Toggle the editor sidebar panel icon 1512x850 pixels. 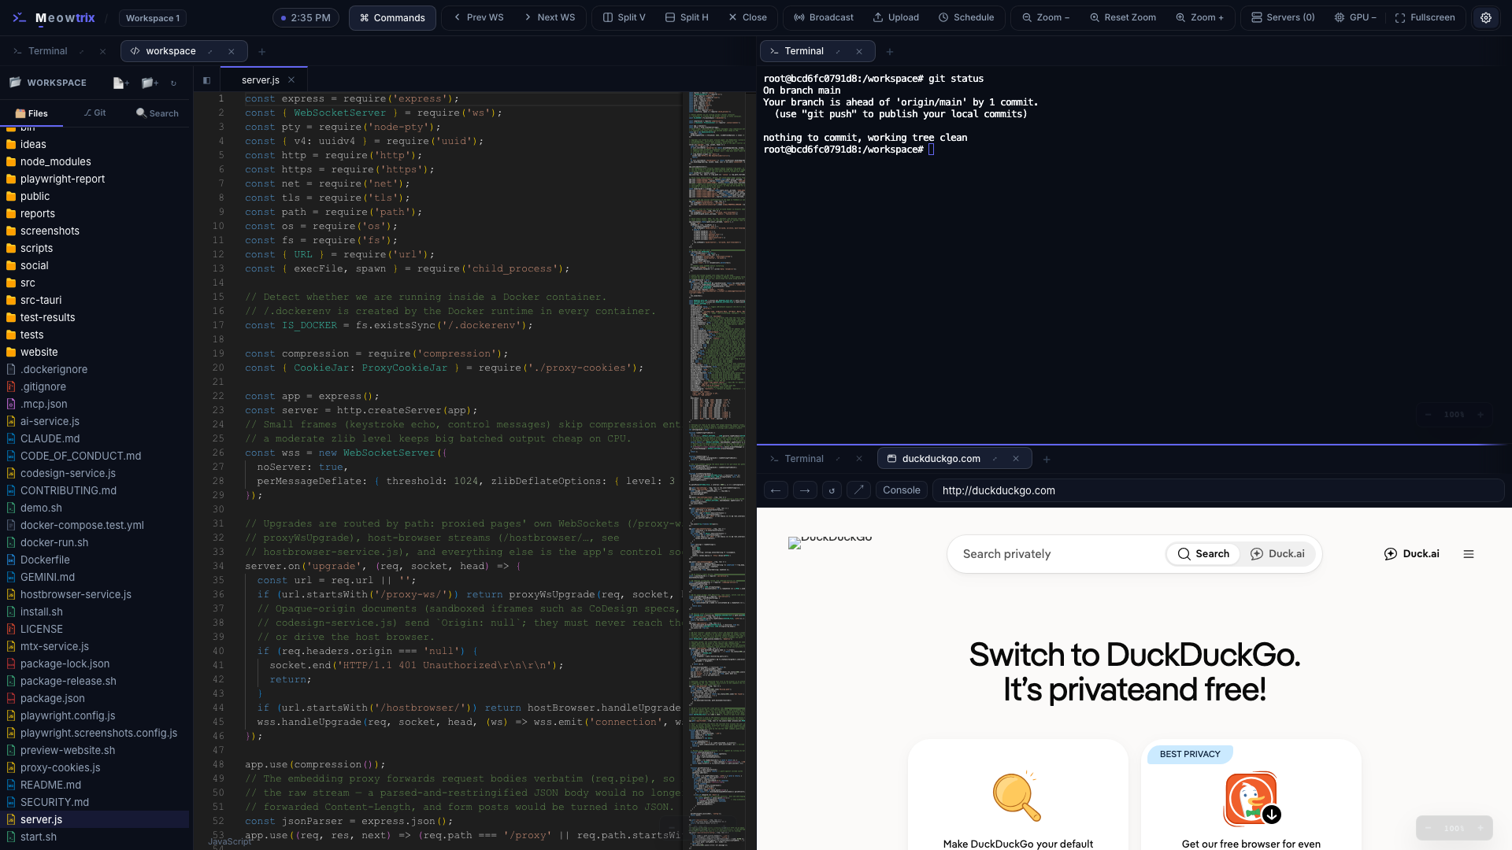click(206, 80)
